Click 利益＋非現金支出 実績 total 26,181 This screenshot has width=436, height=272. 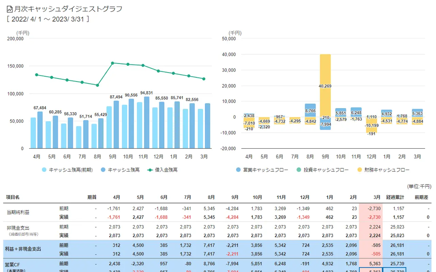(x=397, y=254)
